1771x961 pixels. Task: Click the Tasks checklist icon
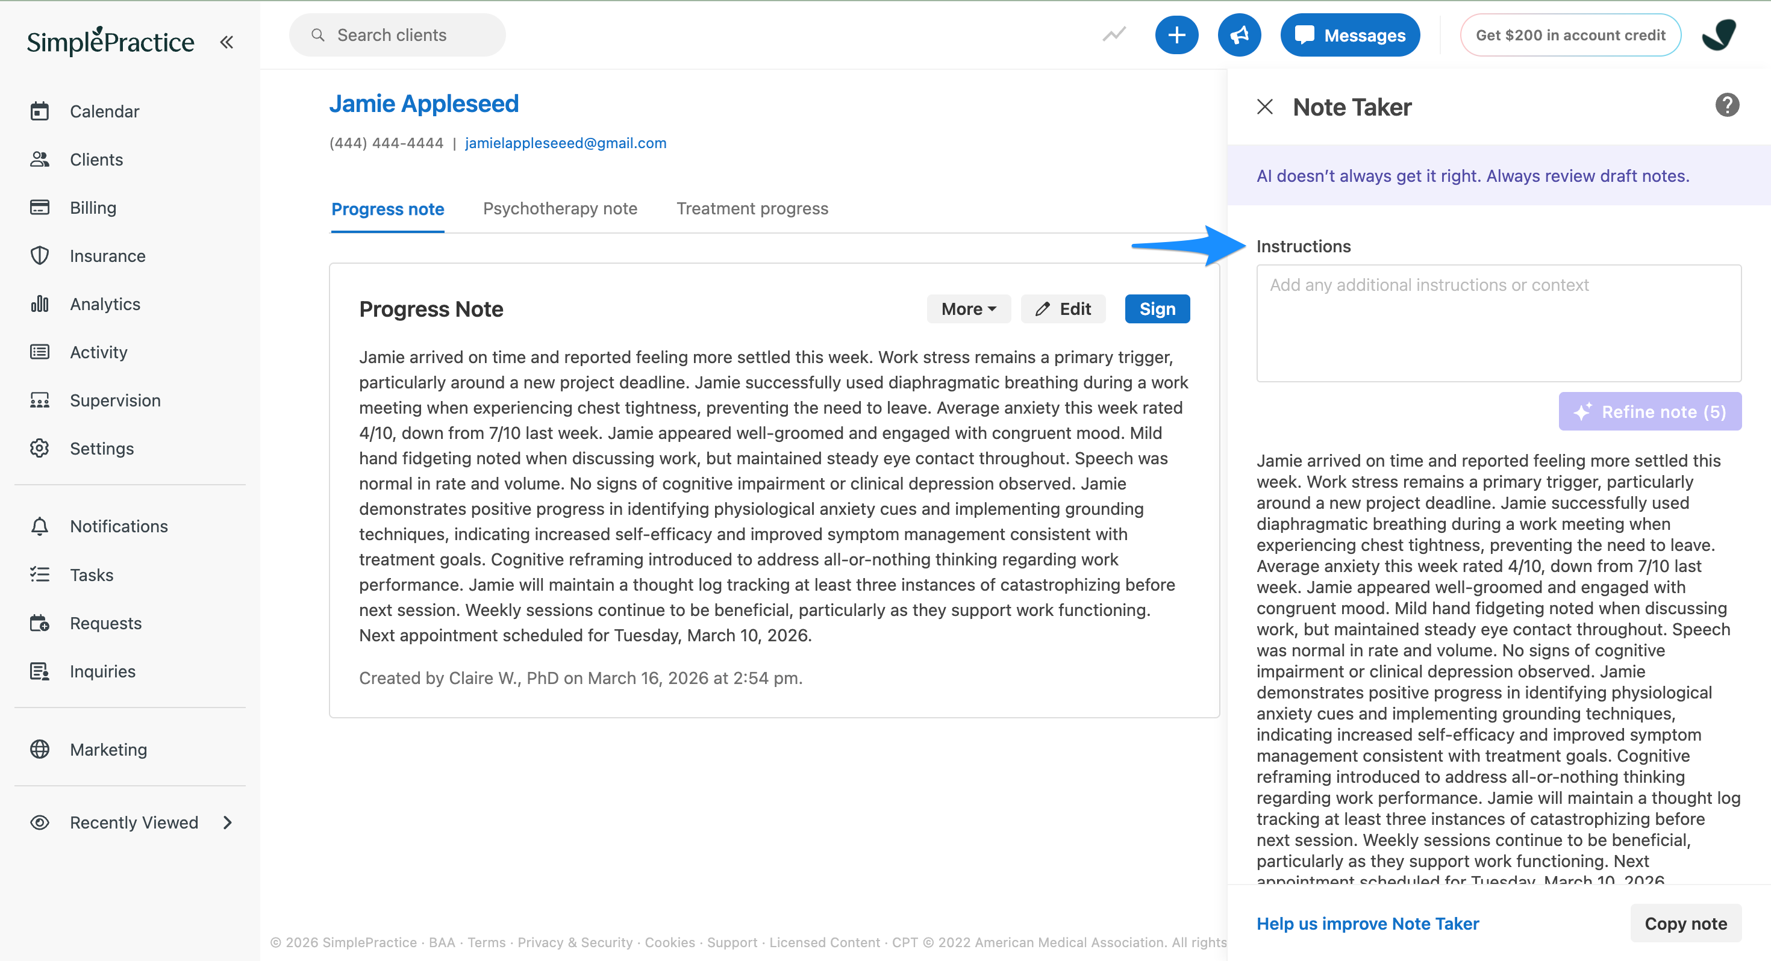[40, 574]
